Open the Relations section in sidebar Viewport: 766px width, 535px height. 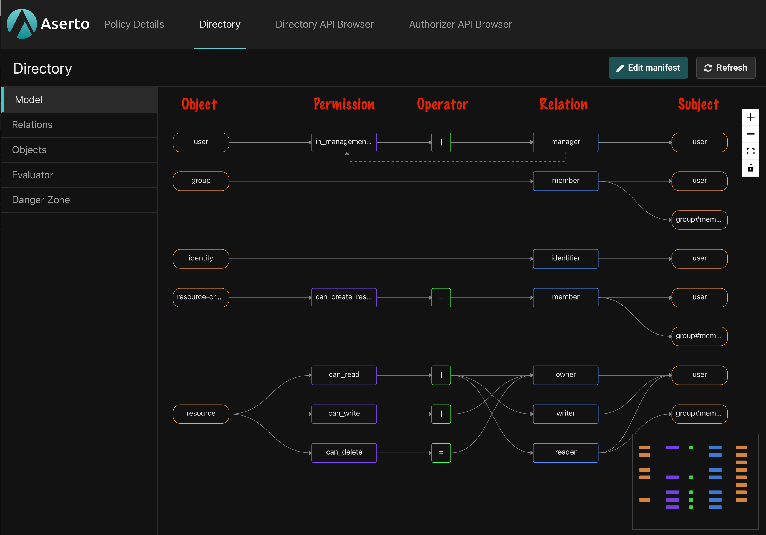point(33,124)
